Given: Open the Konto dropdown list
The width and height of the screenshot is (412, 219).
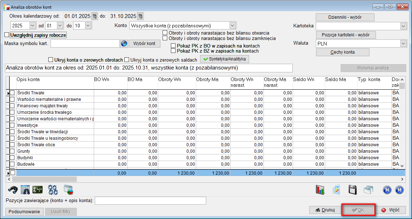Looking at the screenshot, I should coord(232,26).
